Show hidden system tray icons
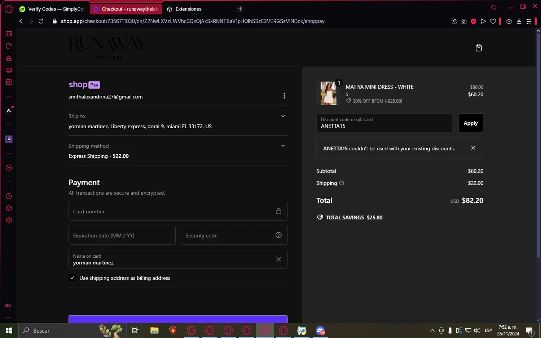The image size is (541, 338). [432, 330]
